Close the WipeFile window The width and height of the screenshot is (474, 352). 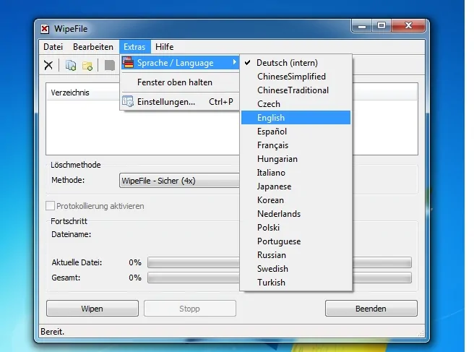[x=408, y=26]
